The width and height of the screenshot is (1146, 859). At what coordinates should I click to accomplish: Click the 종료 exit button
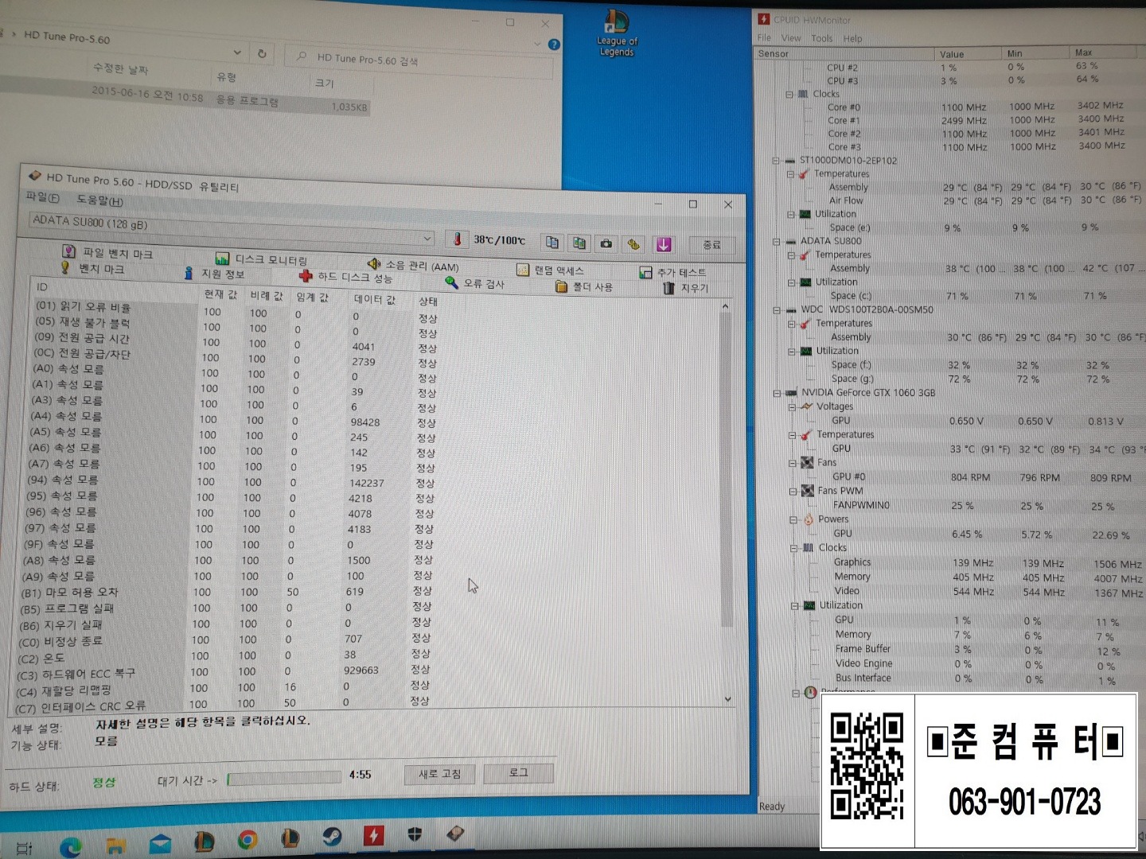coord(711,245)
